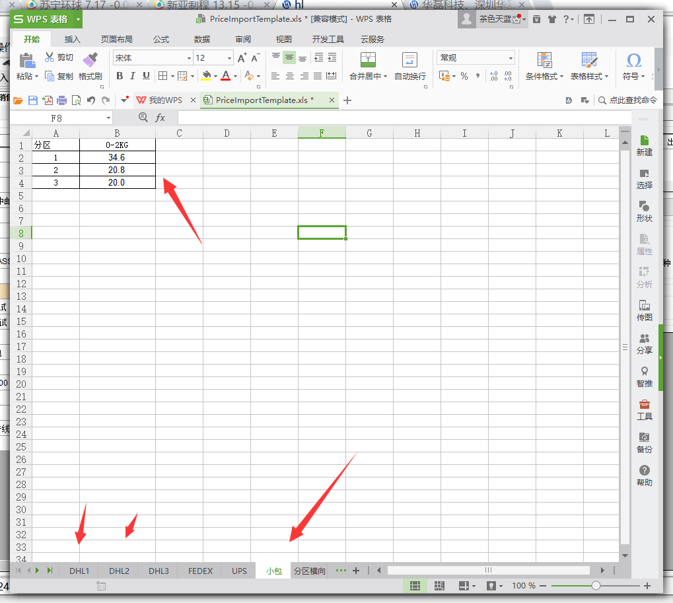The image size is (673, 603).
Task: Toggle underline text formatting
Action: coord(146,76)
